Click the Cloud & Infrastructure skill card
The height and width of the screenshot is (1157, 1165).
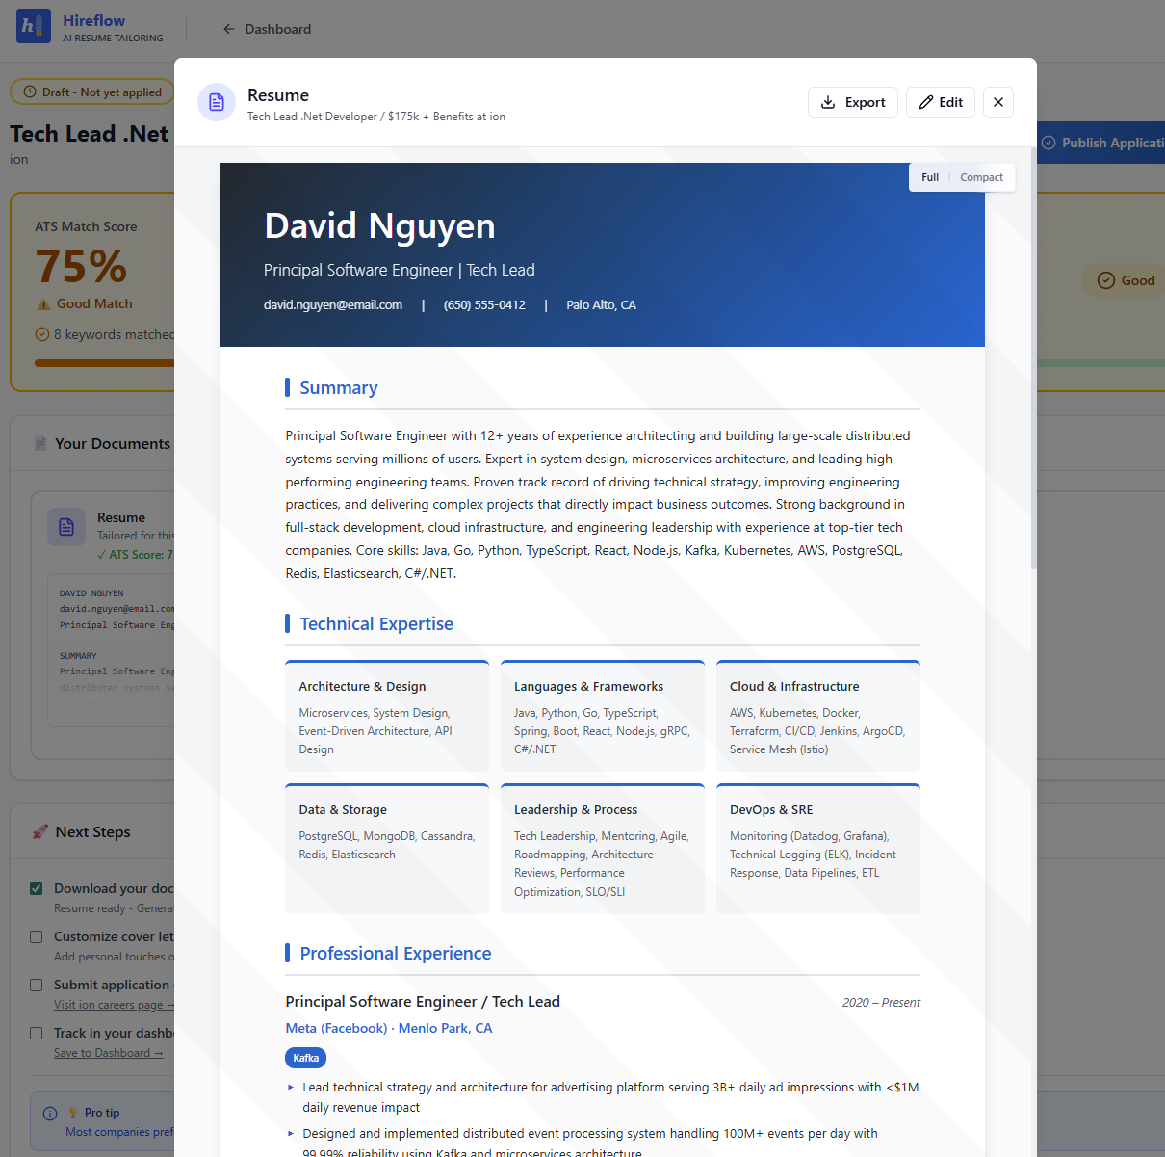[x=818, y=716]
